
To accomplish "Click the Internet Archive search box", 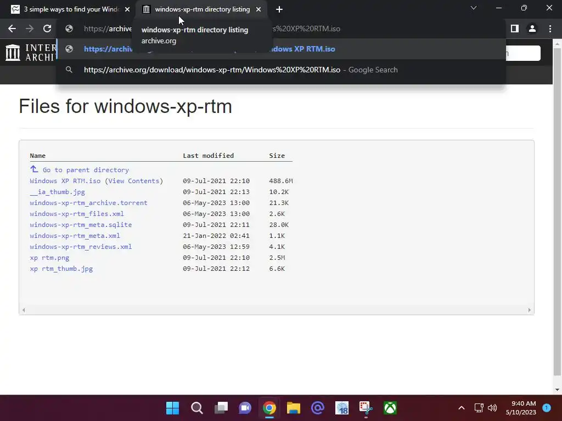I will coord(523,53).
